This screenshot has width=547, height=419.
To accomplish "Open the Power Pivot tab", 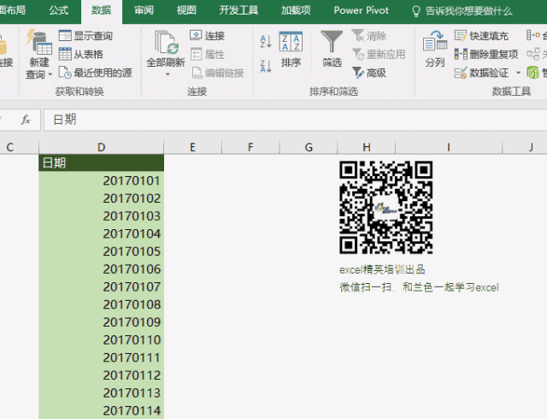I will tap(361, 10).
